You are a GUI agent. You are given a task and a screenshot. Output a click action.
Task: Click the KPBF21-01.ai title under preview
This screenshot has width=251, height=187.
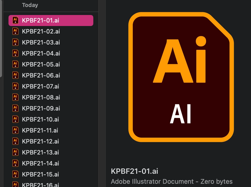pos(134,171)
